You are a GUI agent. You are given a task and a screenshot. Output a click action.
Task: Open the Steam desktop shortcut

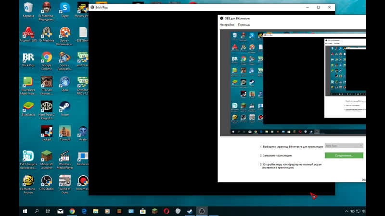pyautogui.click(x=65, y=109)
